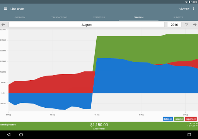The width and height of the screenshot is (198, 139).
Task: Open the hamburger navigation menu
Action: point(5,9)
